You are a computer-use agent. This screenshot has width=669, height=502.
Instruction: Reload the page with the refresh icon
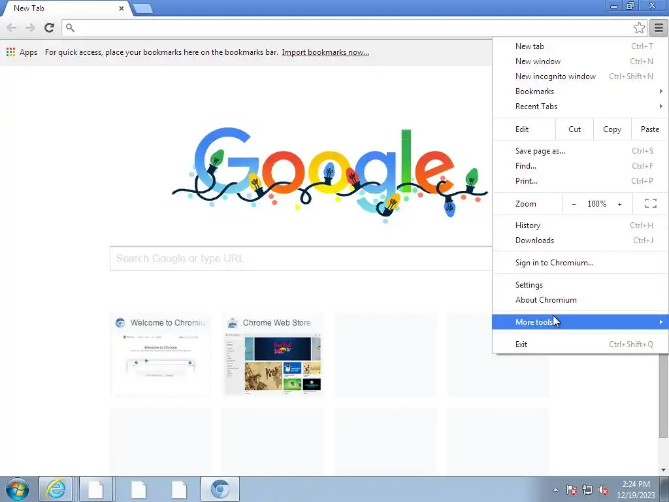click(49, 27)
